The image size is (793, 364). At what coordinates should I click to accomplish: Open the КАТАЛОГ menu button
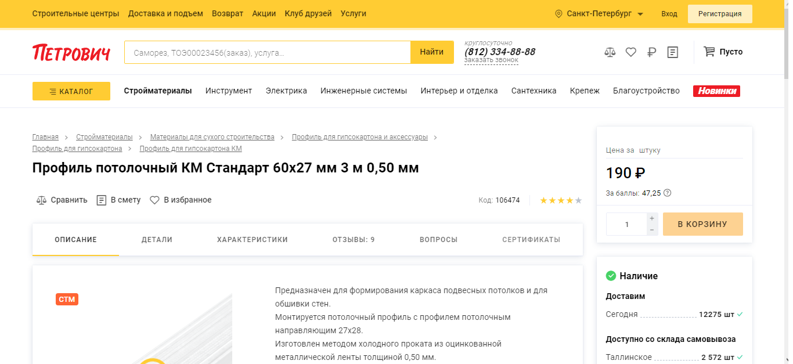pos(71,91)
